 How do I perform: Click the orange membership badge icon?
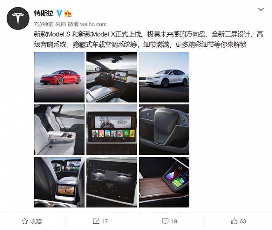(x=68, y=13)
